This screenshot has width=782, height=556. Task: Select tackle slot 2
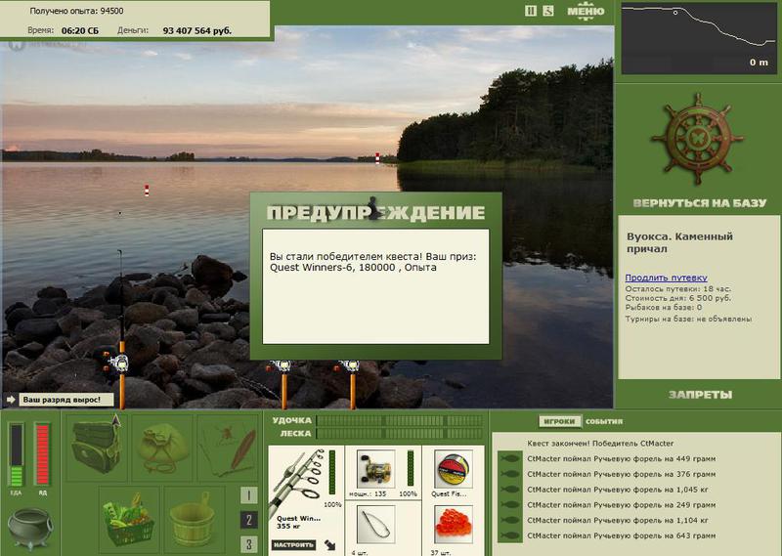coord(249,520)
